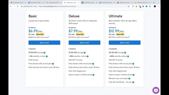Close the Webhosting und tab
Image resolution: width=169 pixels, height=95 pixels.
click(x=132, y=3)
